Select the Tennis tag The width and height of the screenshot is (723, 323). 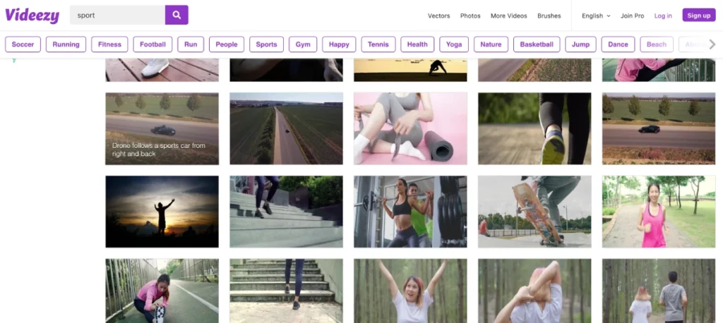378,44
